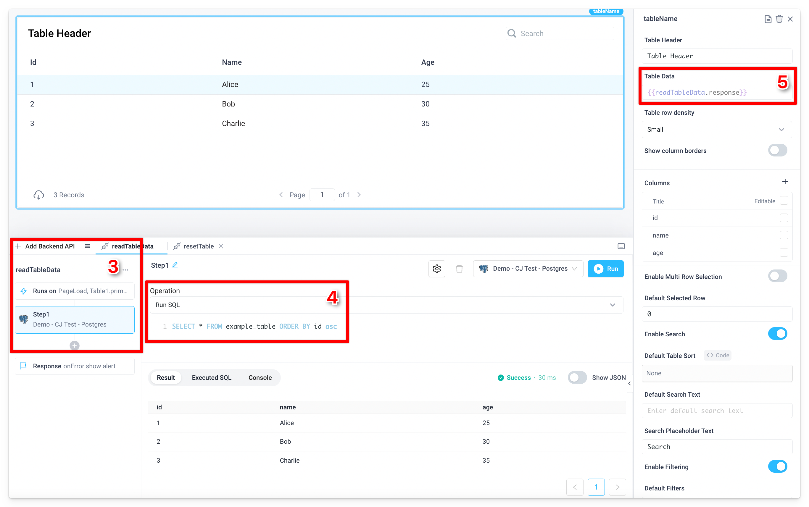Download the table records
This screenshot has width=809, height=507.
point(39,194)
